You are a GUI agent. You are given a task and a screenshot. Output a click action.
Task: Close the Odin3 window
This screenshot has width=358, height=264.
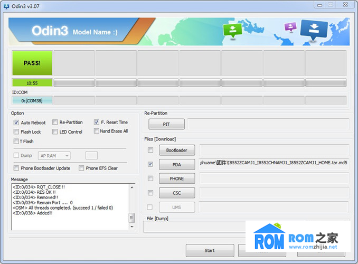coord(345,5)
